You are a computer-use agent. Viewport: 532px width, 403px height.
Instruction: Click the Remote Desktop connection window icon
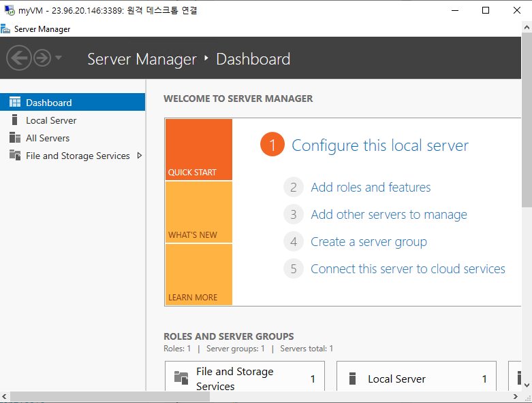point(10,10)
